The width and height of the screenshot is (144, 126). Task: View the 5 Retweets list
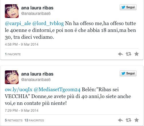tap(14, 120)
